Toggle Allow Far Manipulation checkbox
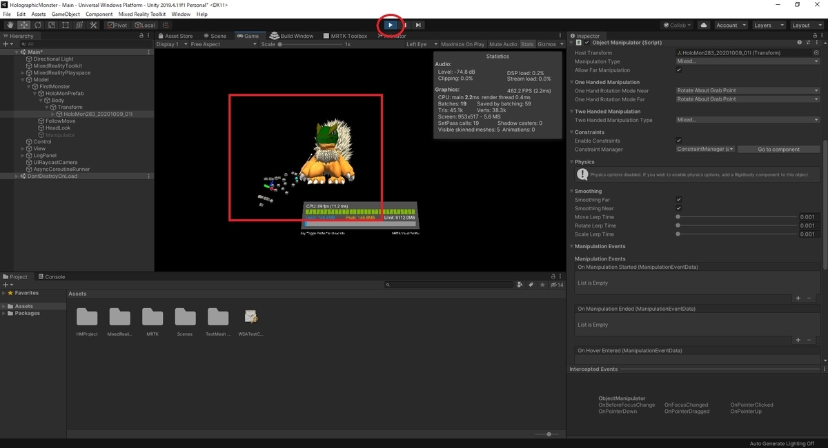 click(x=679, y=70)
